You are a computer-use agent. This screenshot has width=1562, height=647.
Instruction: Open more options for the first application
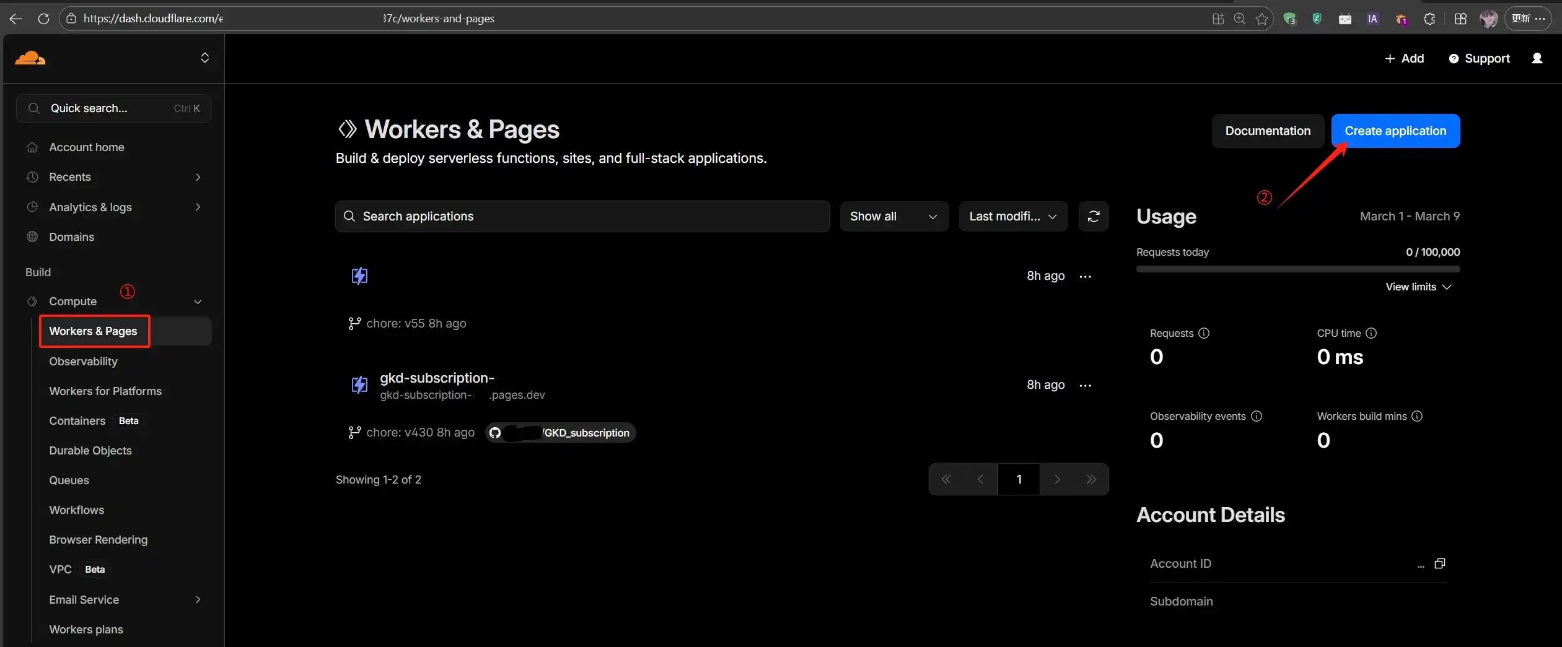[x=1085, y=276]
